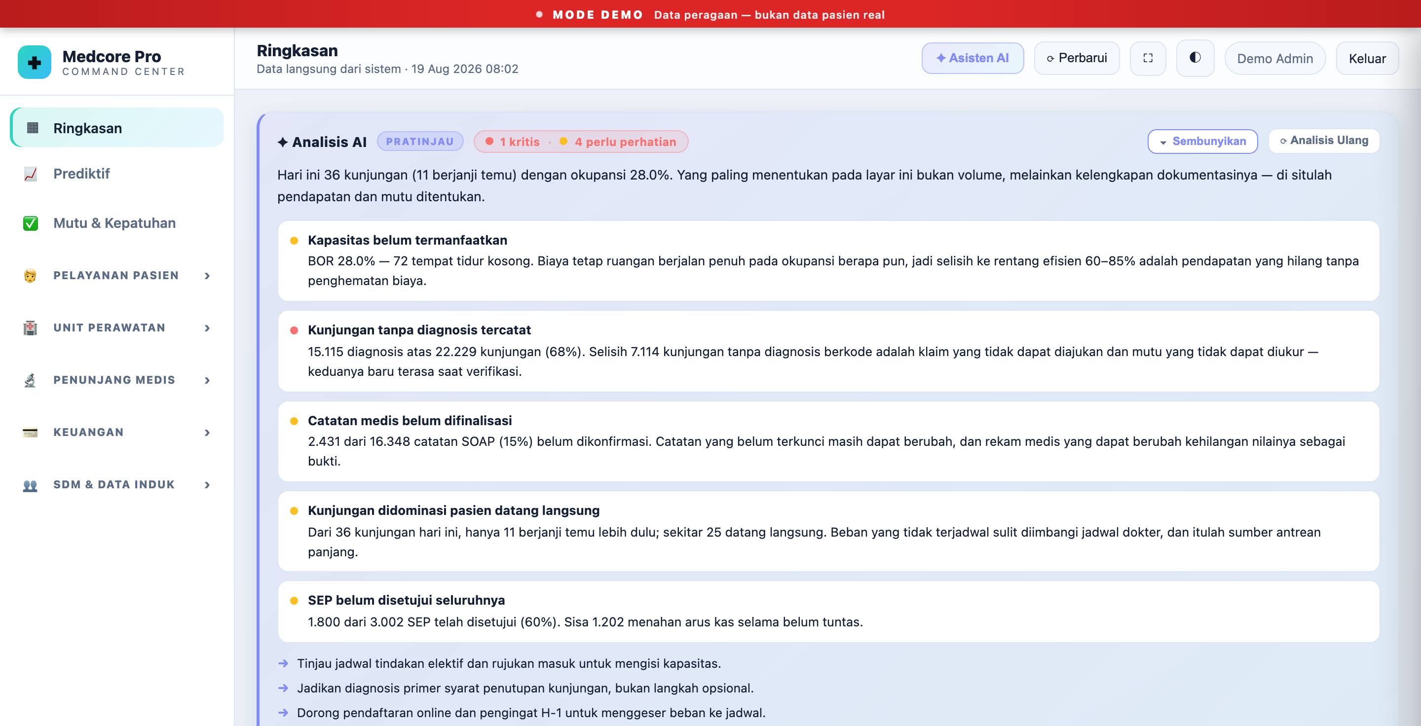Viewport: 1421px width, 726px height.
Task: Open Kapasitas belum termanfaatkan card
Action: 828,261
